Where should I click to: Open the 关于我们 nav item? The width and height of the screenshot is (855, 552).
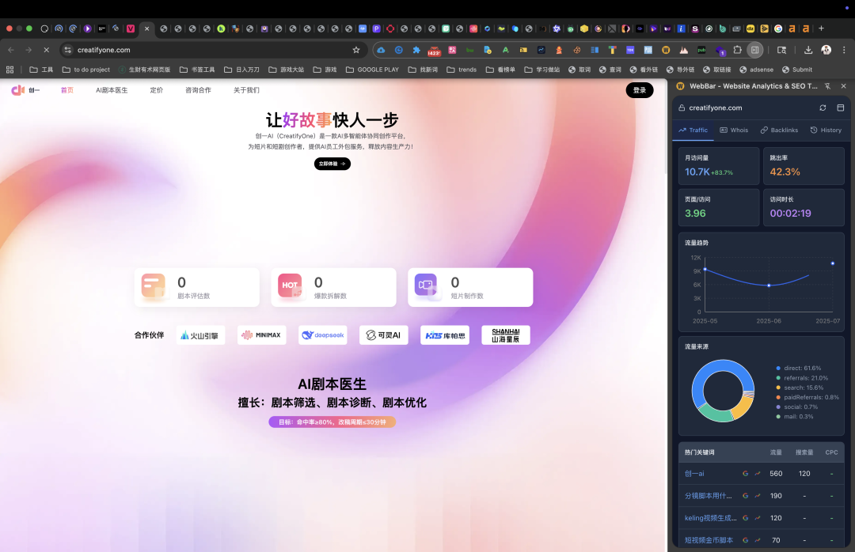[x=246, y=90]
